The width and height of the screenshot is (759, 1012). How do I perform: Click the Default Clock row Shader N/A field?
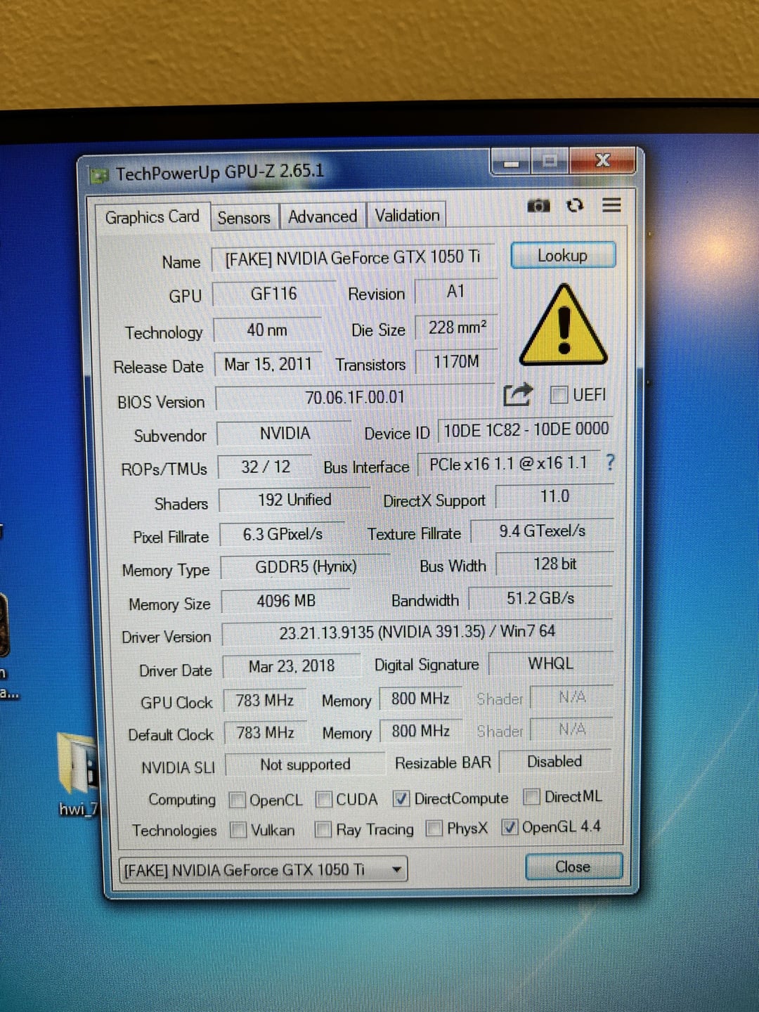pyautogui.click(x=571, y=729)
